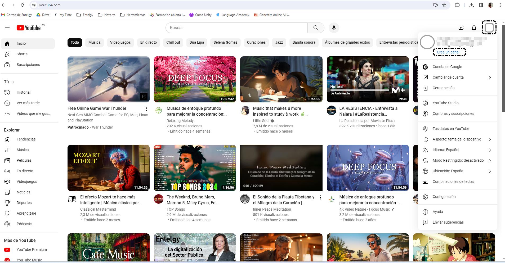The image size is (505, 263).
Task: Click Crea un canal link
Action: pos(448,52)
